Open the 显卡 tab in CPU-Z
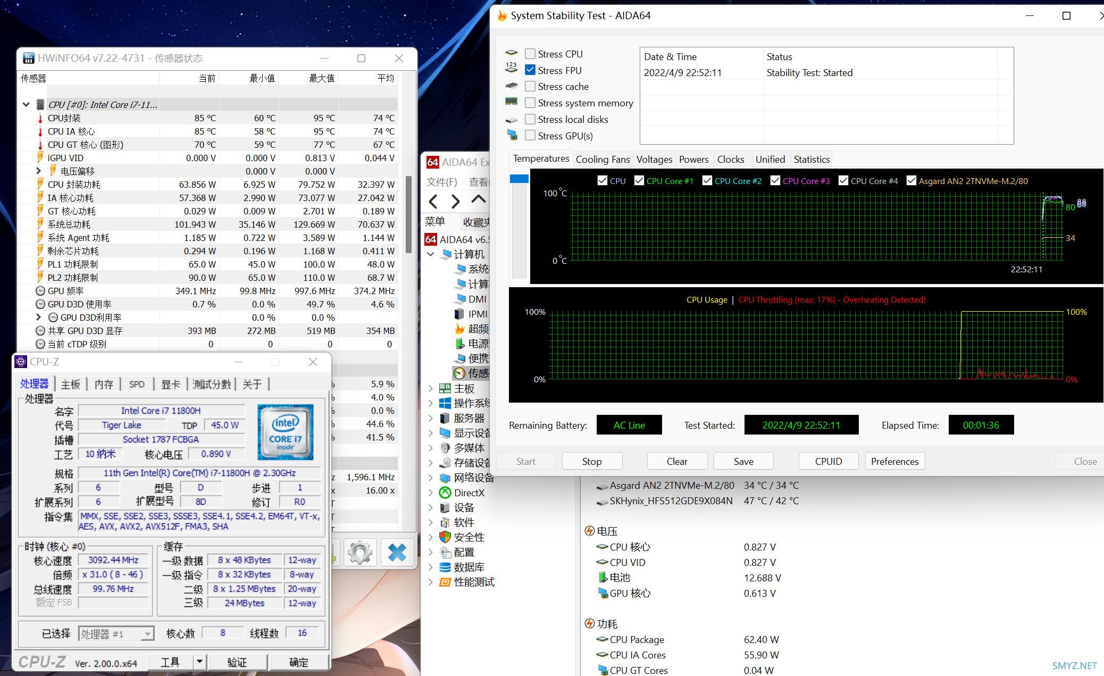Viewport: 1104px width, 676px height. pos(171,384)
